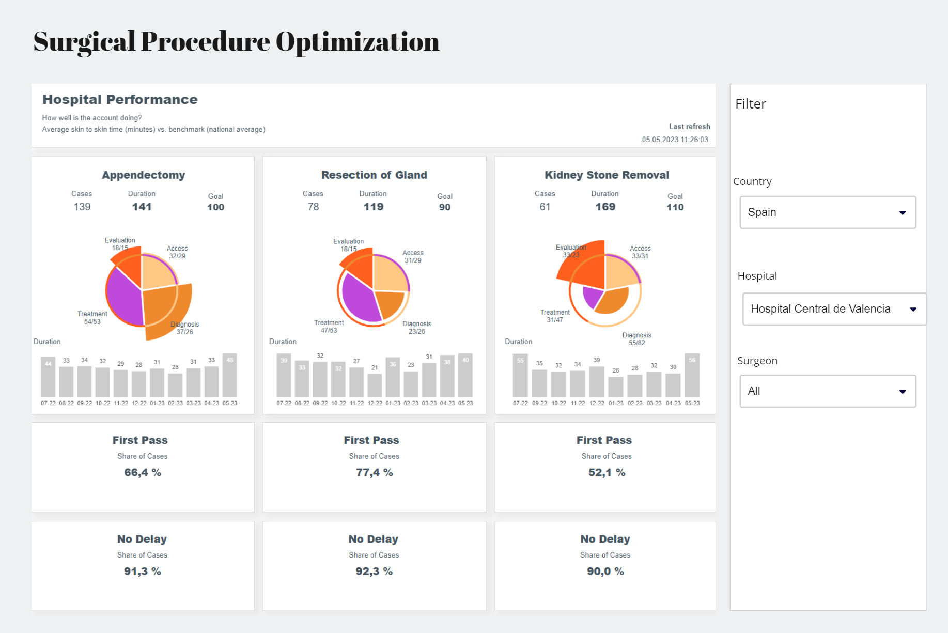Click the Appendectomy No Delay 91,3 % card
This screenshot has height=633, width=948.
(143, 566)
